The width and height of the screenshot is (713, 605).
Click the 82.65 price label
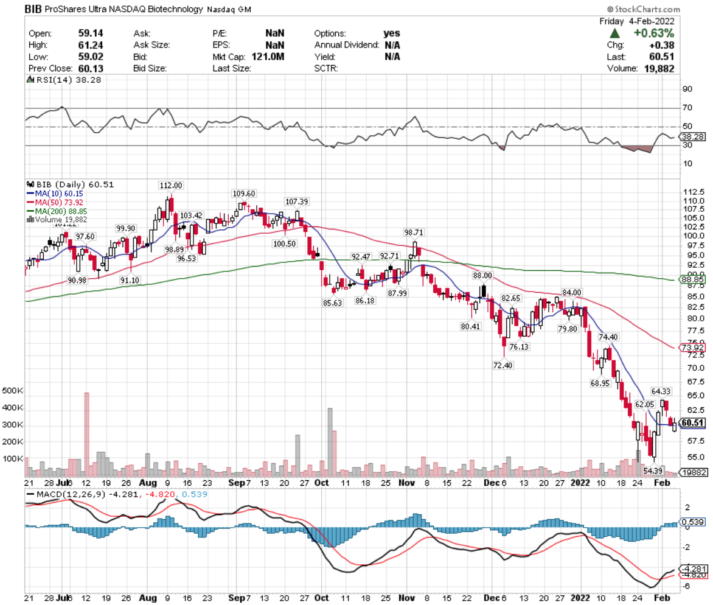510,298
